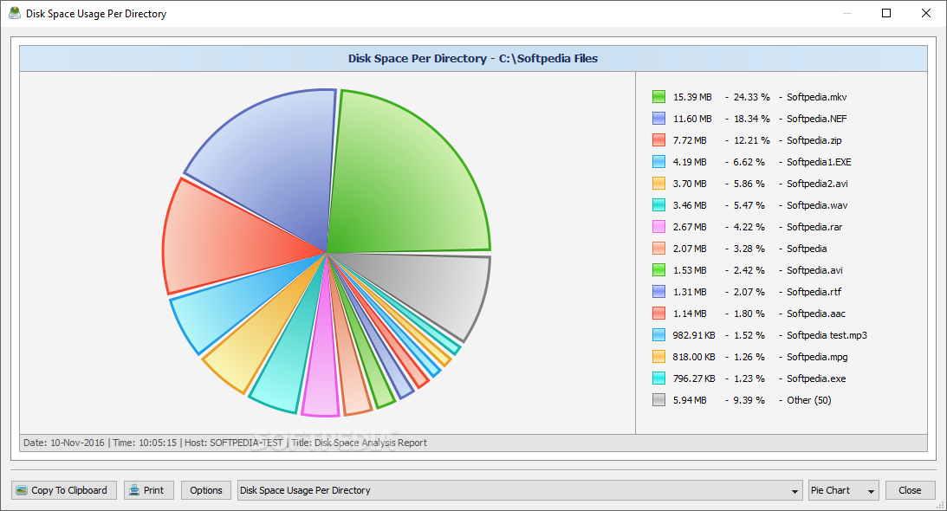Click the blue swatch for Softpedia.NEF
Image resolution: width=947 pixels, height=511 pixels.
[x=658, y=119]
